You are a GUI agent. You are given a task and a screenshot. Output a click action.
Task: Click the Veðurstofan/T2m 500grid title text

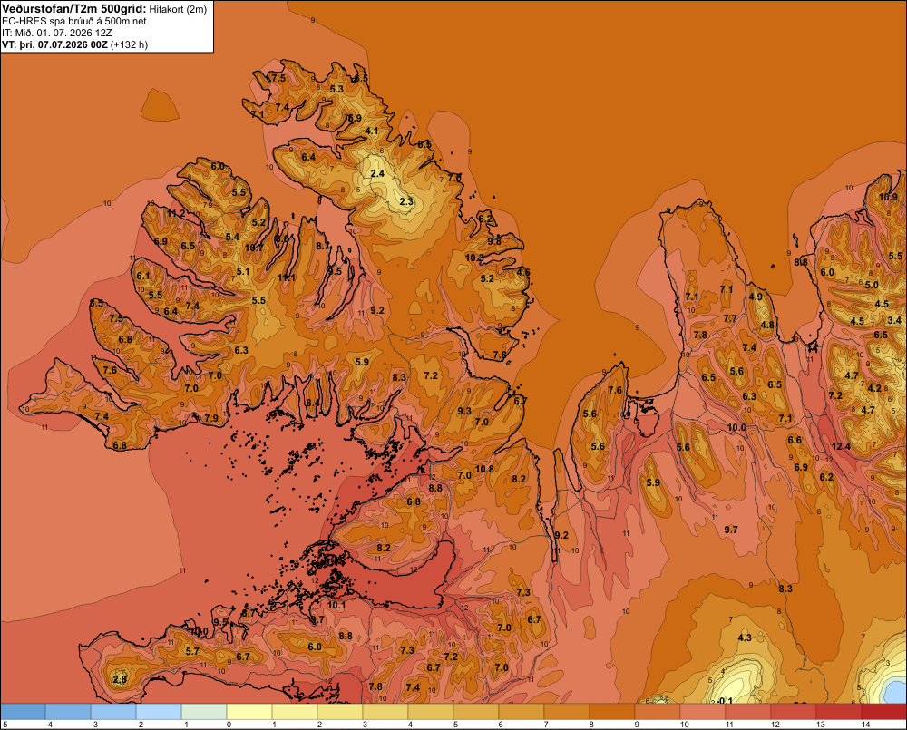pos(74,9)
